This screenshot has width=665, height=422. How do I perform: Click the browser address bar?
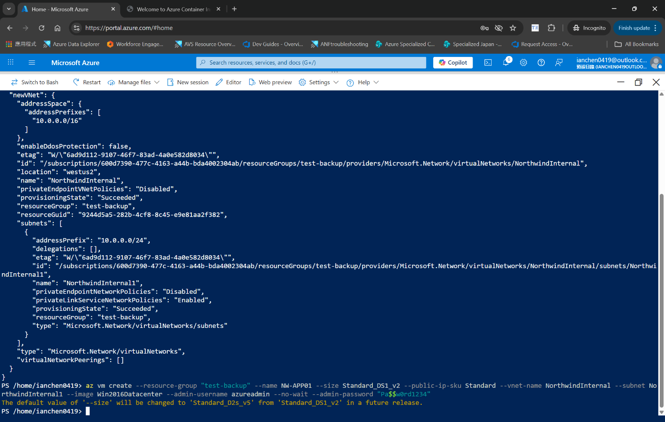pos(280,28)
